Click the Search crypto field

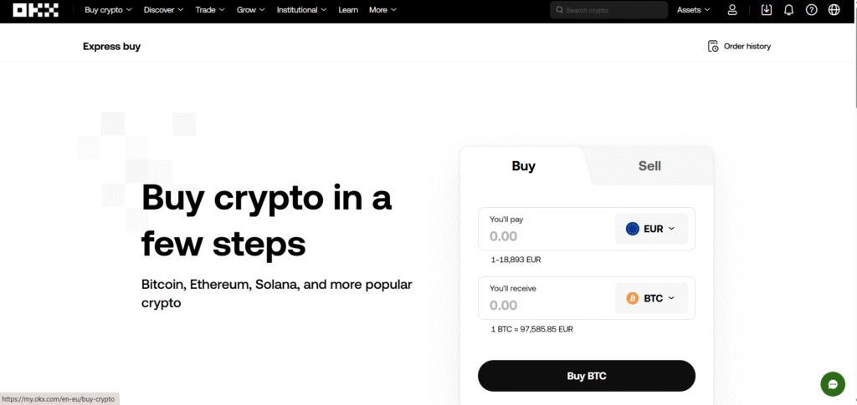pyautogui.click(x=609, y=10)
